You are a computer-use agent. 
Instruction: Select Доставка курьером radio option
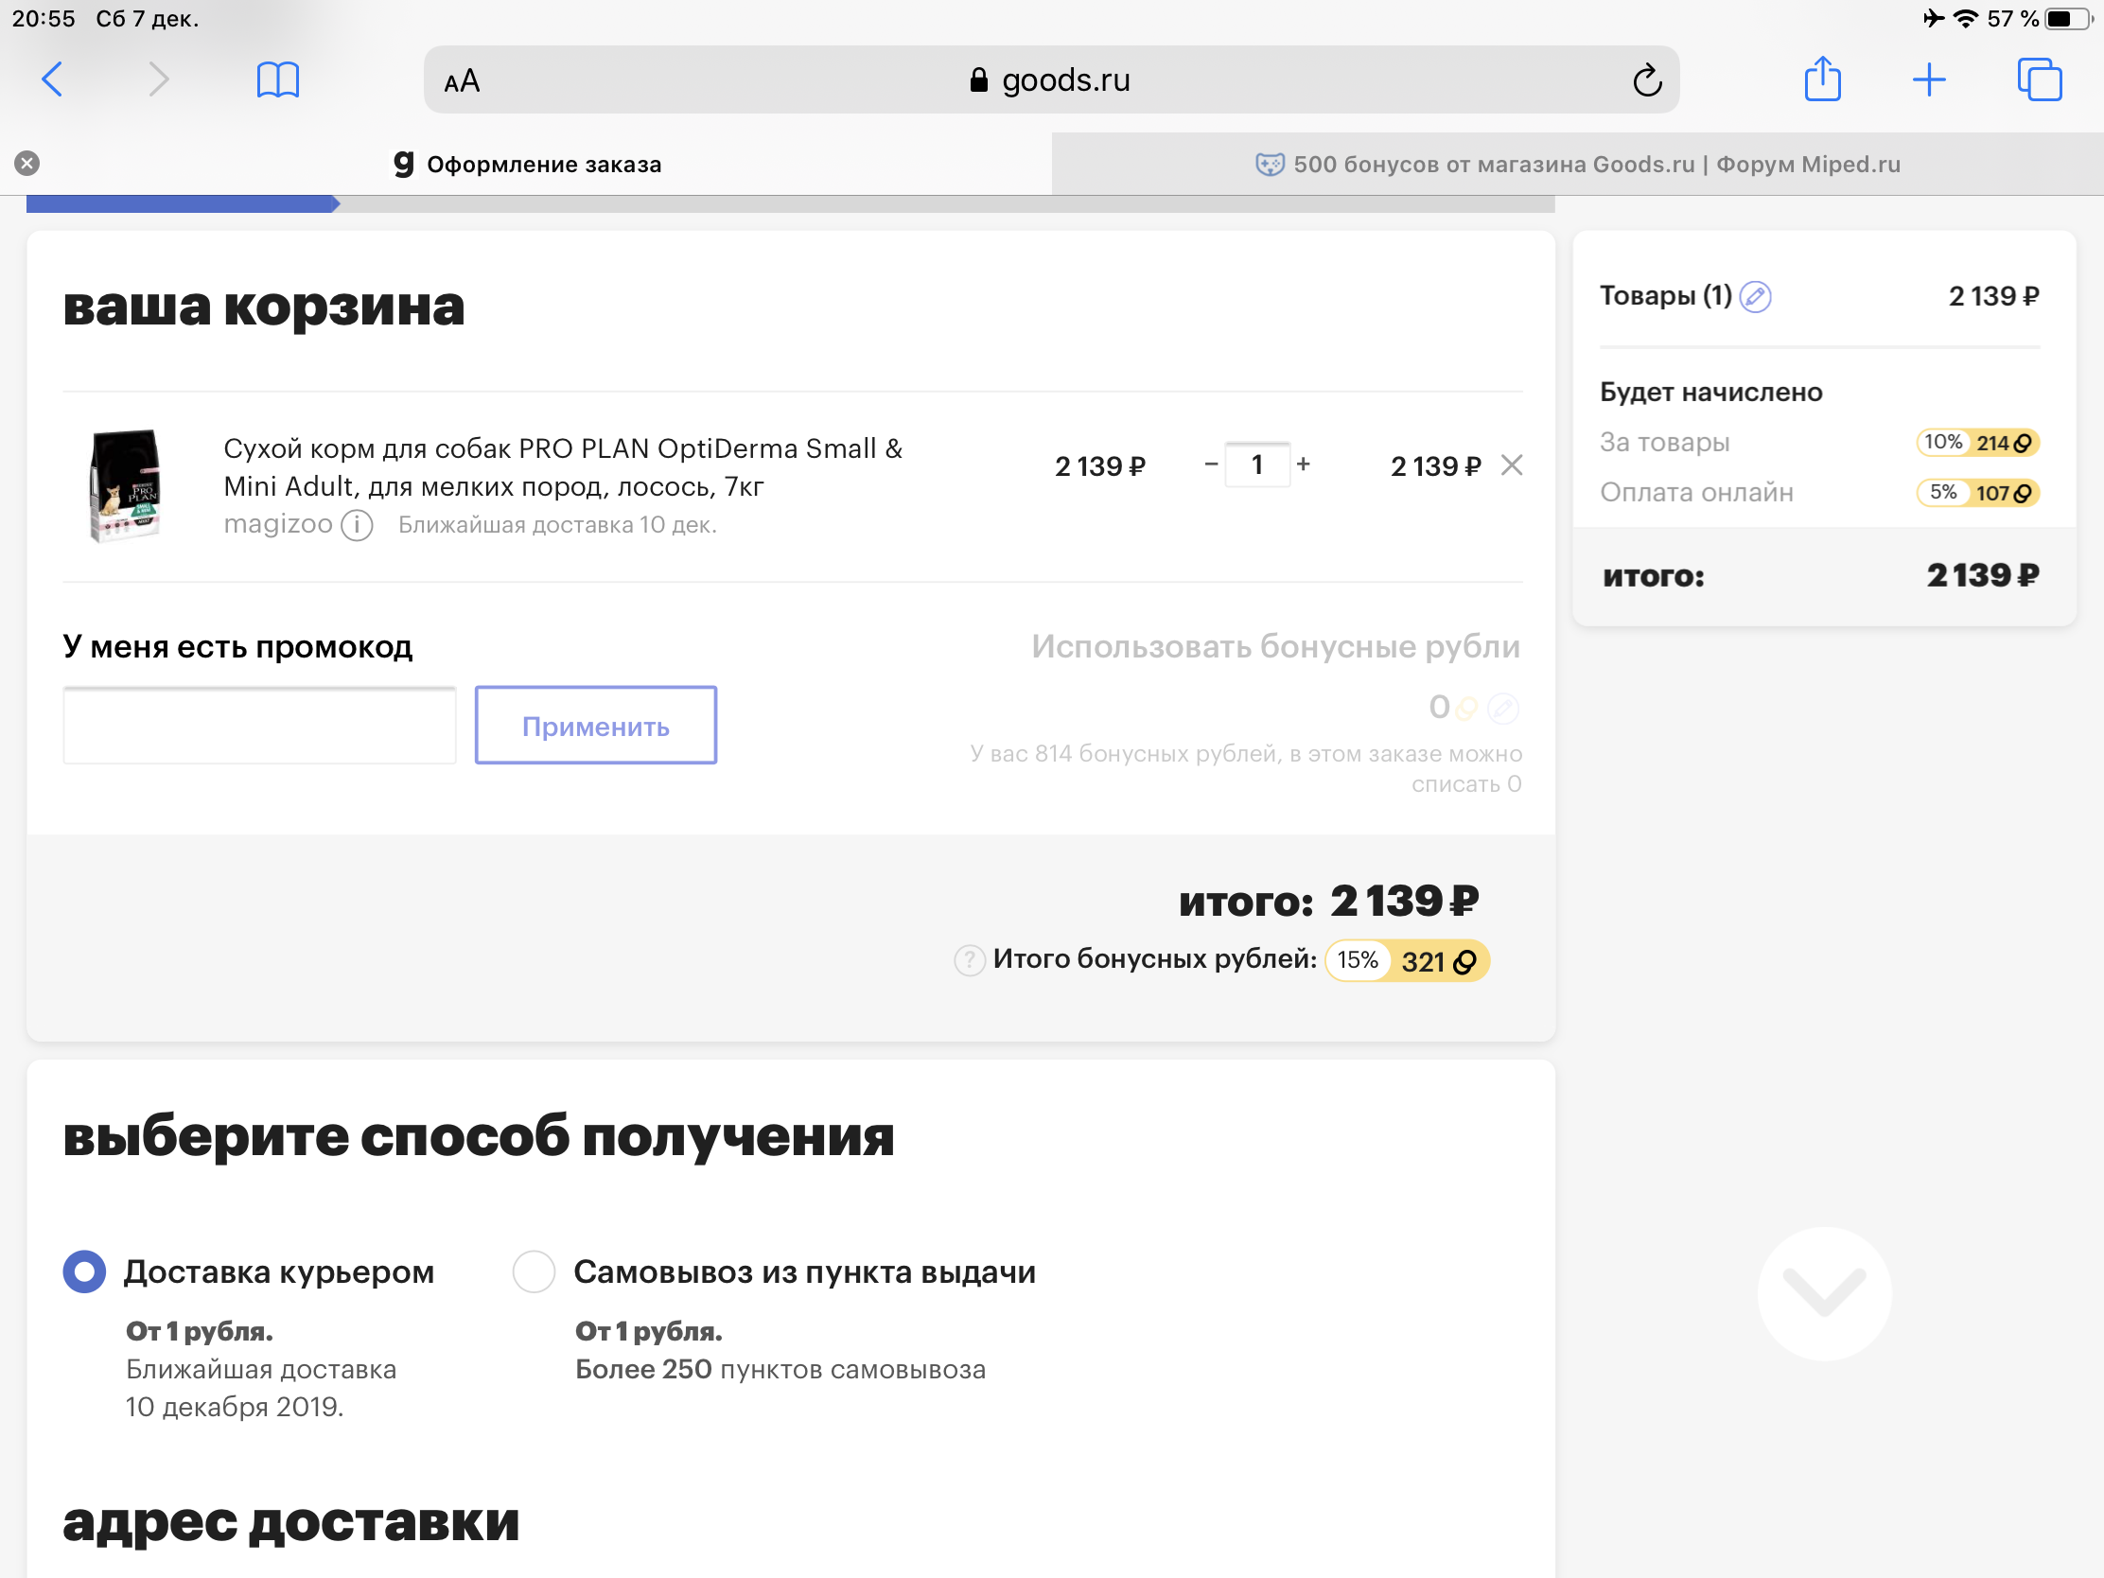(84, 1271)
